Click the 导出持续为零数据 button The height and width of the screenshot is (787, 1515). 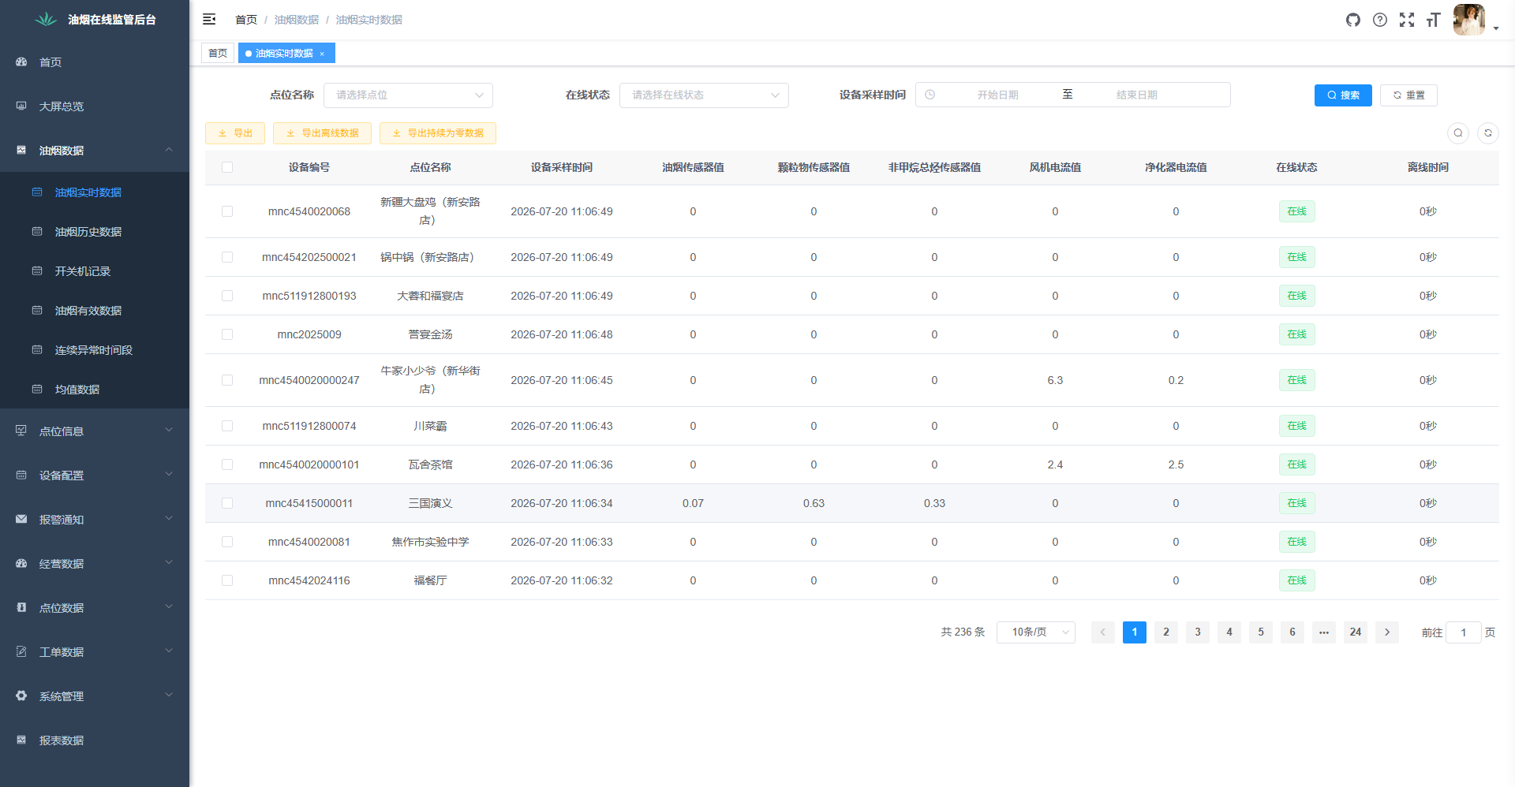point(438,133)
